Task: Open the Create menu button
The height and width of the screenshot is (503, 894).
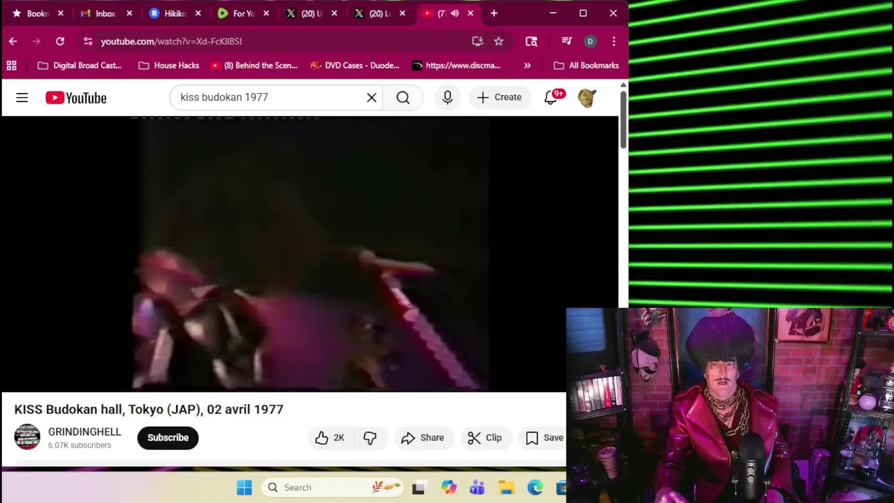Action: (499, 98)
